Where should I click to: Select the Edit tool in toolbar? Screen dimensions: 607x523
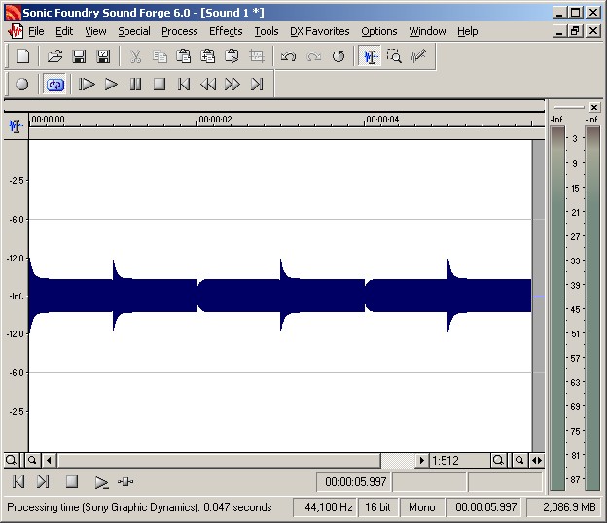[x=370, y=56]
